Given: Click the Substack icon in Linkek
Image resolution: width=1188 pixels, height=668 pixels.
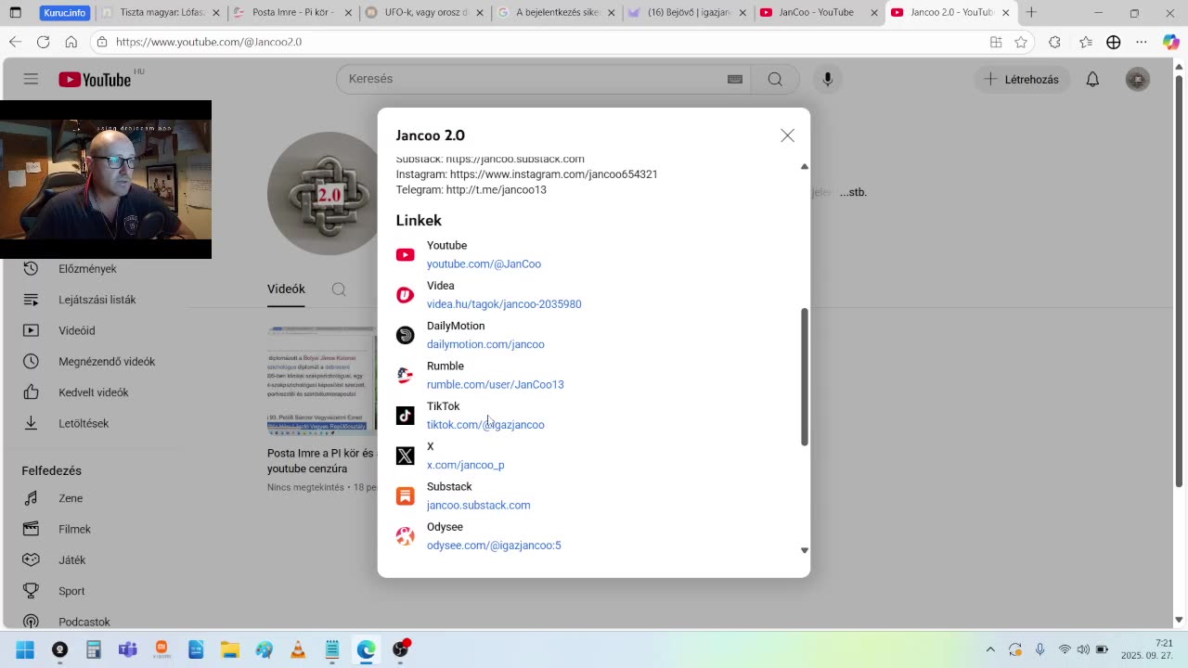Looking at the screenshot, I should click(405, 495).
